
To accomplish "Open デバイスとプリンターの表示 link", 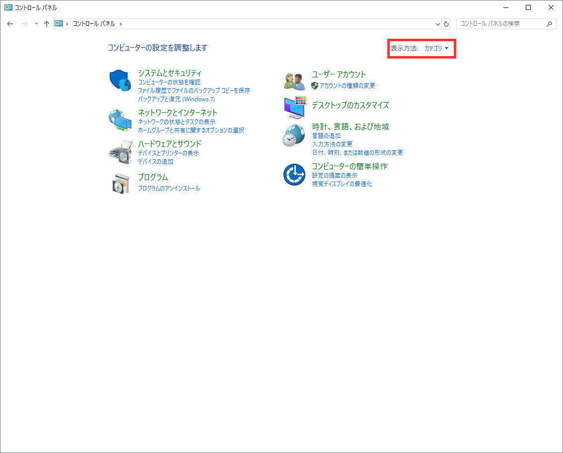I will tap(168, 153).
